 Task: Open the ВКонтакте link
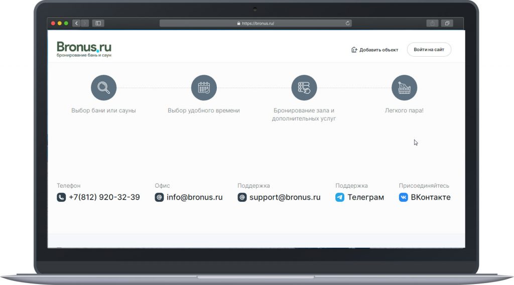[431, 197]
